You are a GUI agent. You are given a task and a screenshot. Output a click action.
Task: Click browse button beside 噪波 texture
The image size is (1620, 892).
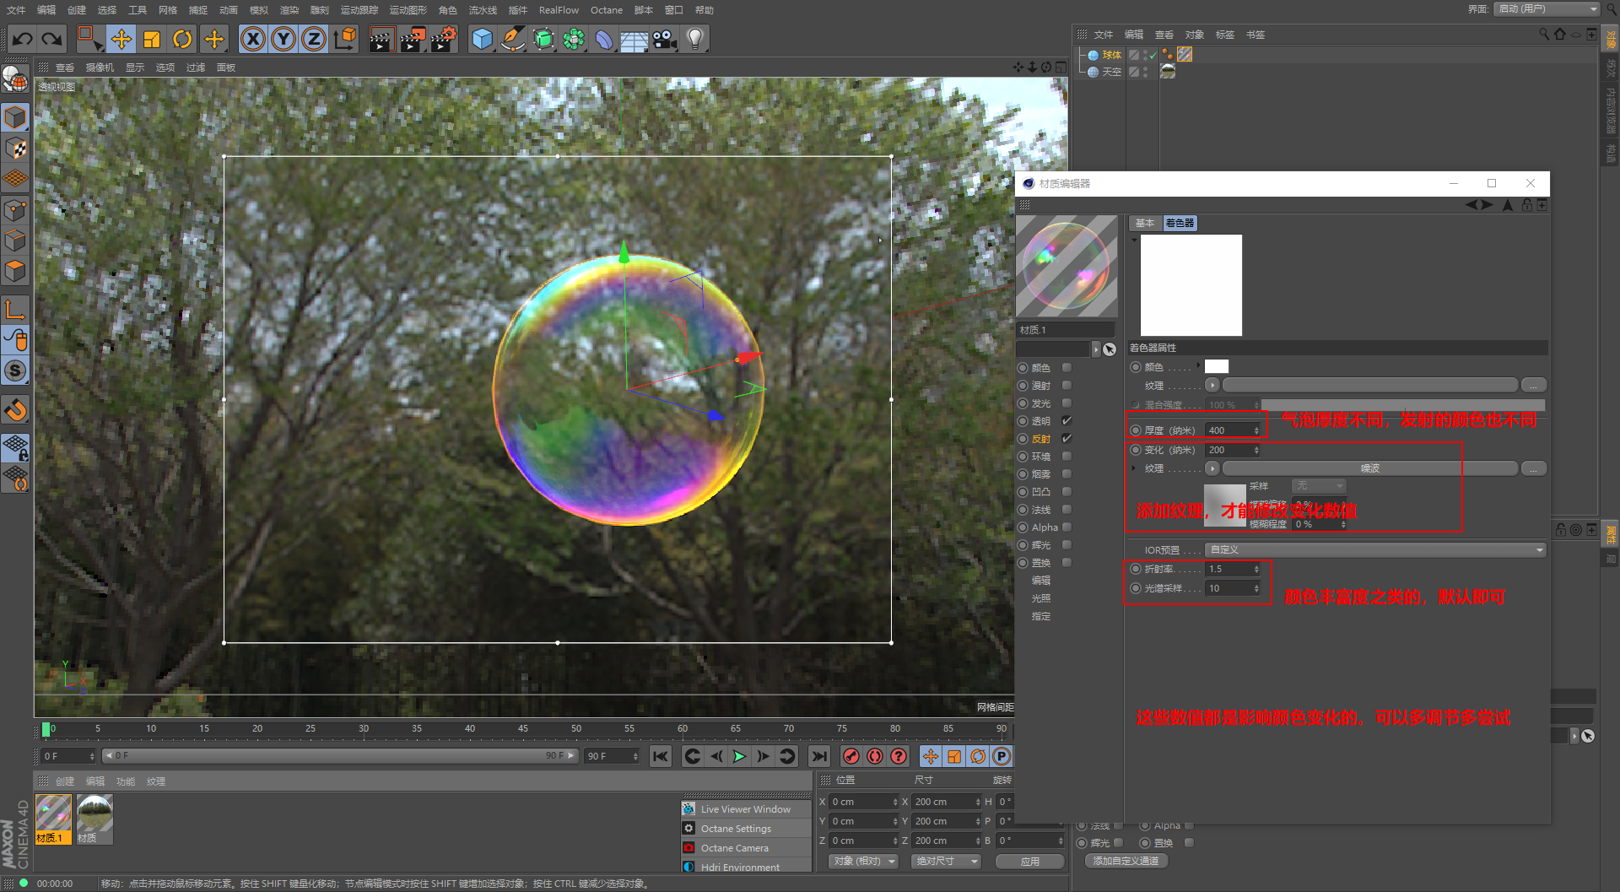[1533, 468]
